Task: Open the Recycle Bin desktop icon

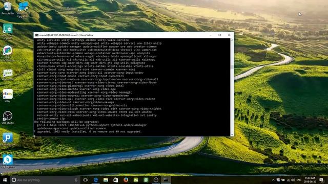Action: pos(8,8)
